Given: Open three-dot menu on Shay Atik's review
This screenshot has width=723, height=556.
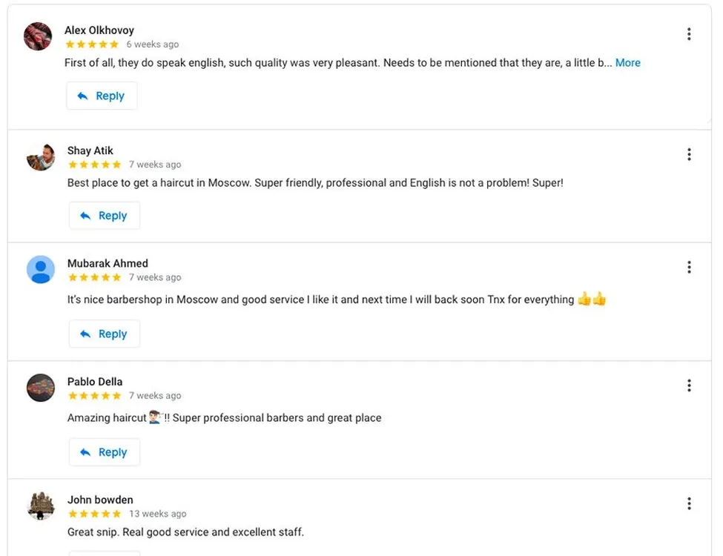Looking at the screenshot, I should point(689,154).
